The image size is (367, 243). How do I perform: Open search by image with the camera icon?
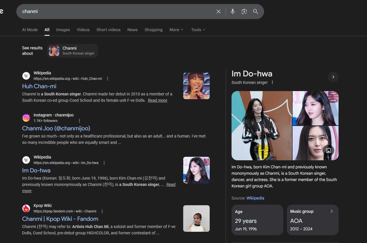[x=244, y=12]
